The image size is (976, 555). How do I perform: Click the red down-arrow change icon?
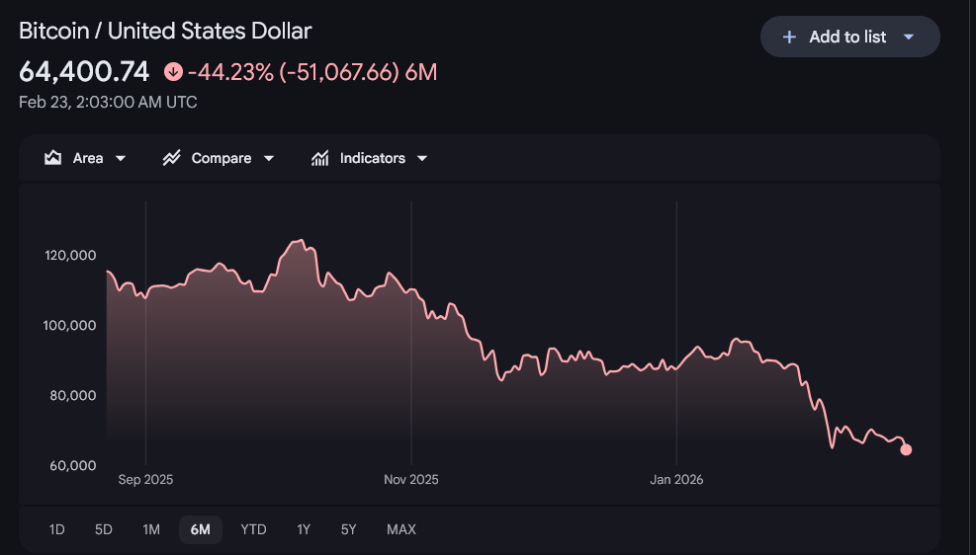click(173, 72)
